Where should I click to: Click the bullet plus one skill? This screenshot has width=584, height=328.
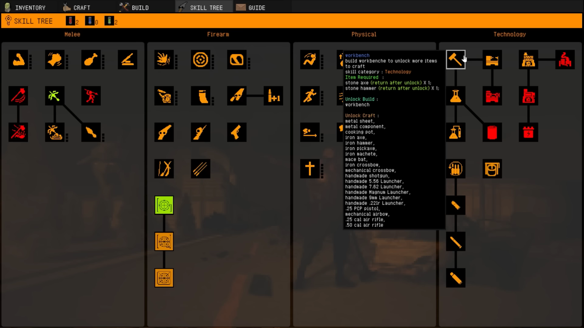tap(273, 96)
